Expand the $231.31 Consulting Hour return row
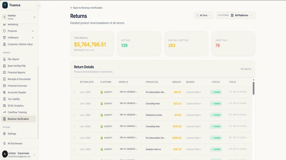Screen dimensions: 286x160 coord(74,103)
